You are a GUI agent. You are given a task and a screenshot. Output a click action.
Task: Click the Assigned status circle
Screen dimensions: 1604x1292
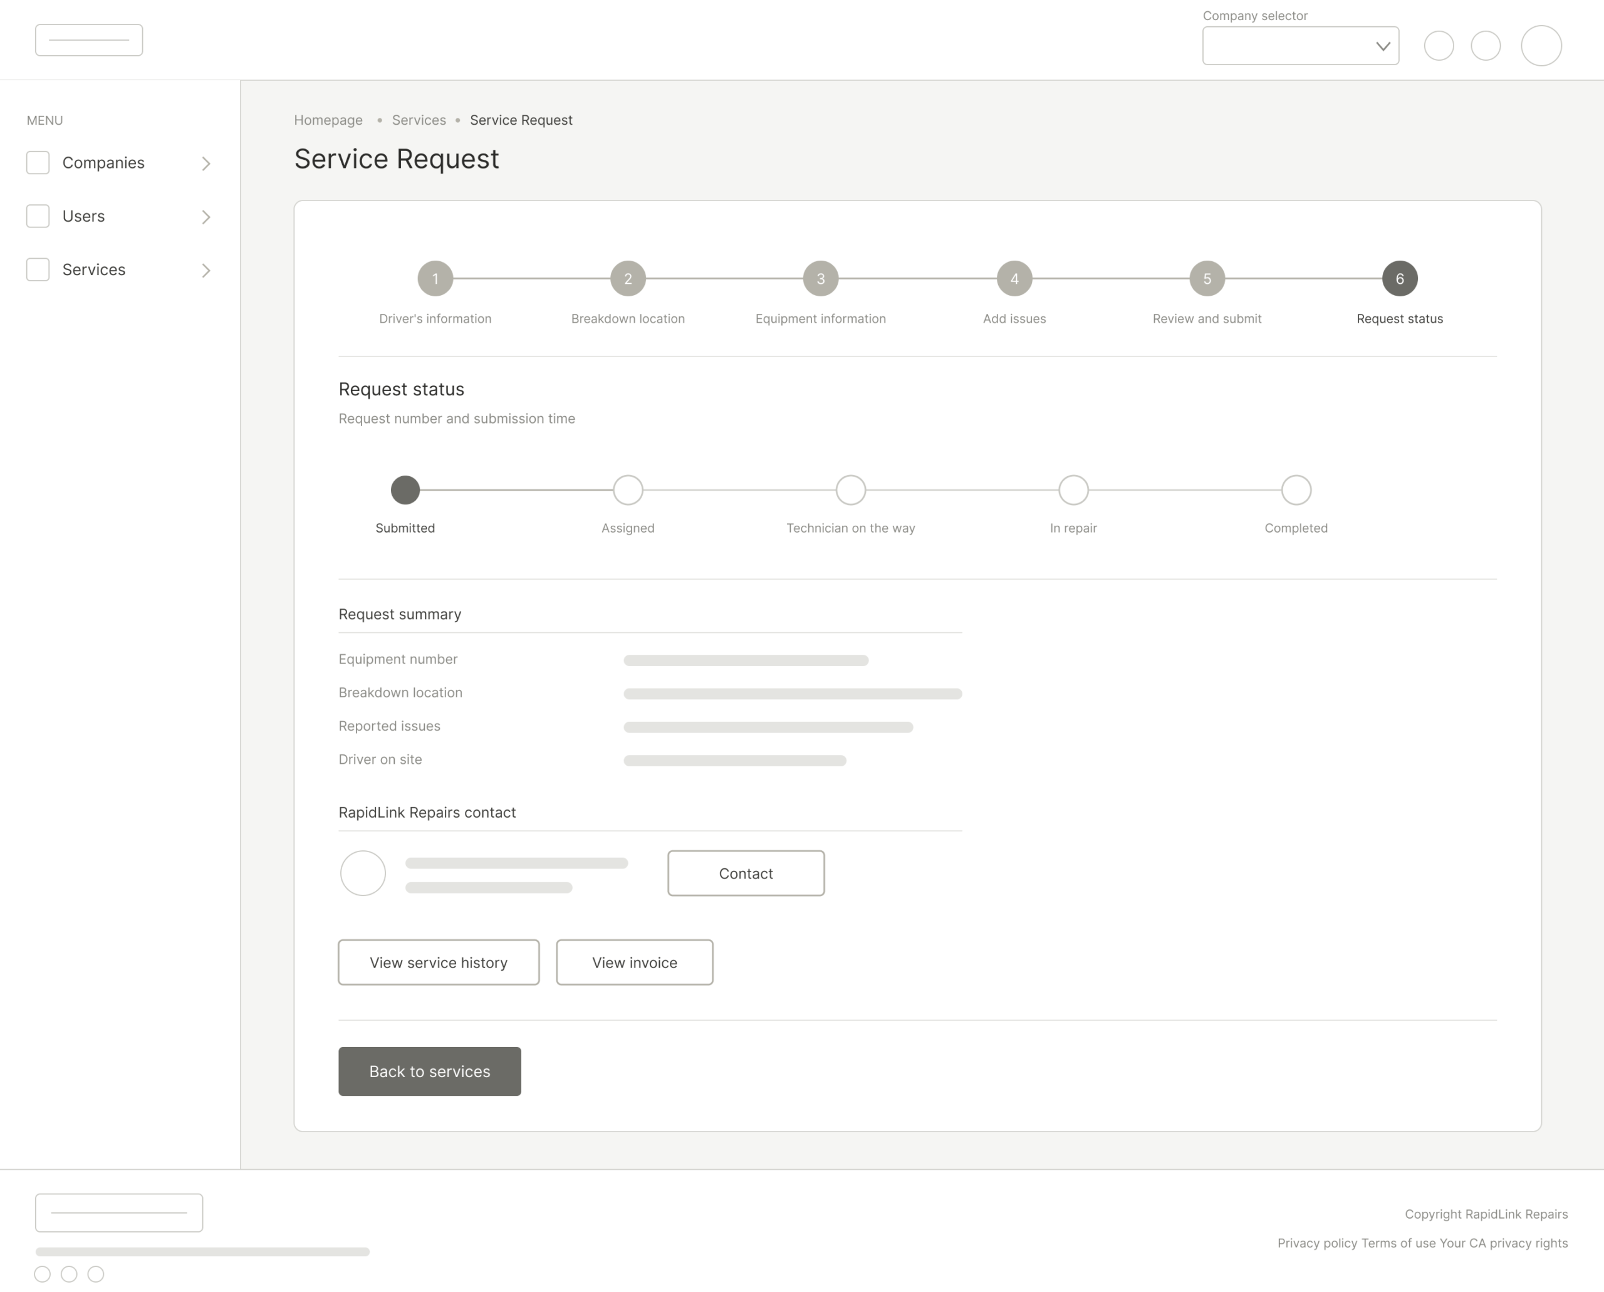click(x=627, y=490)
